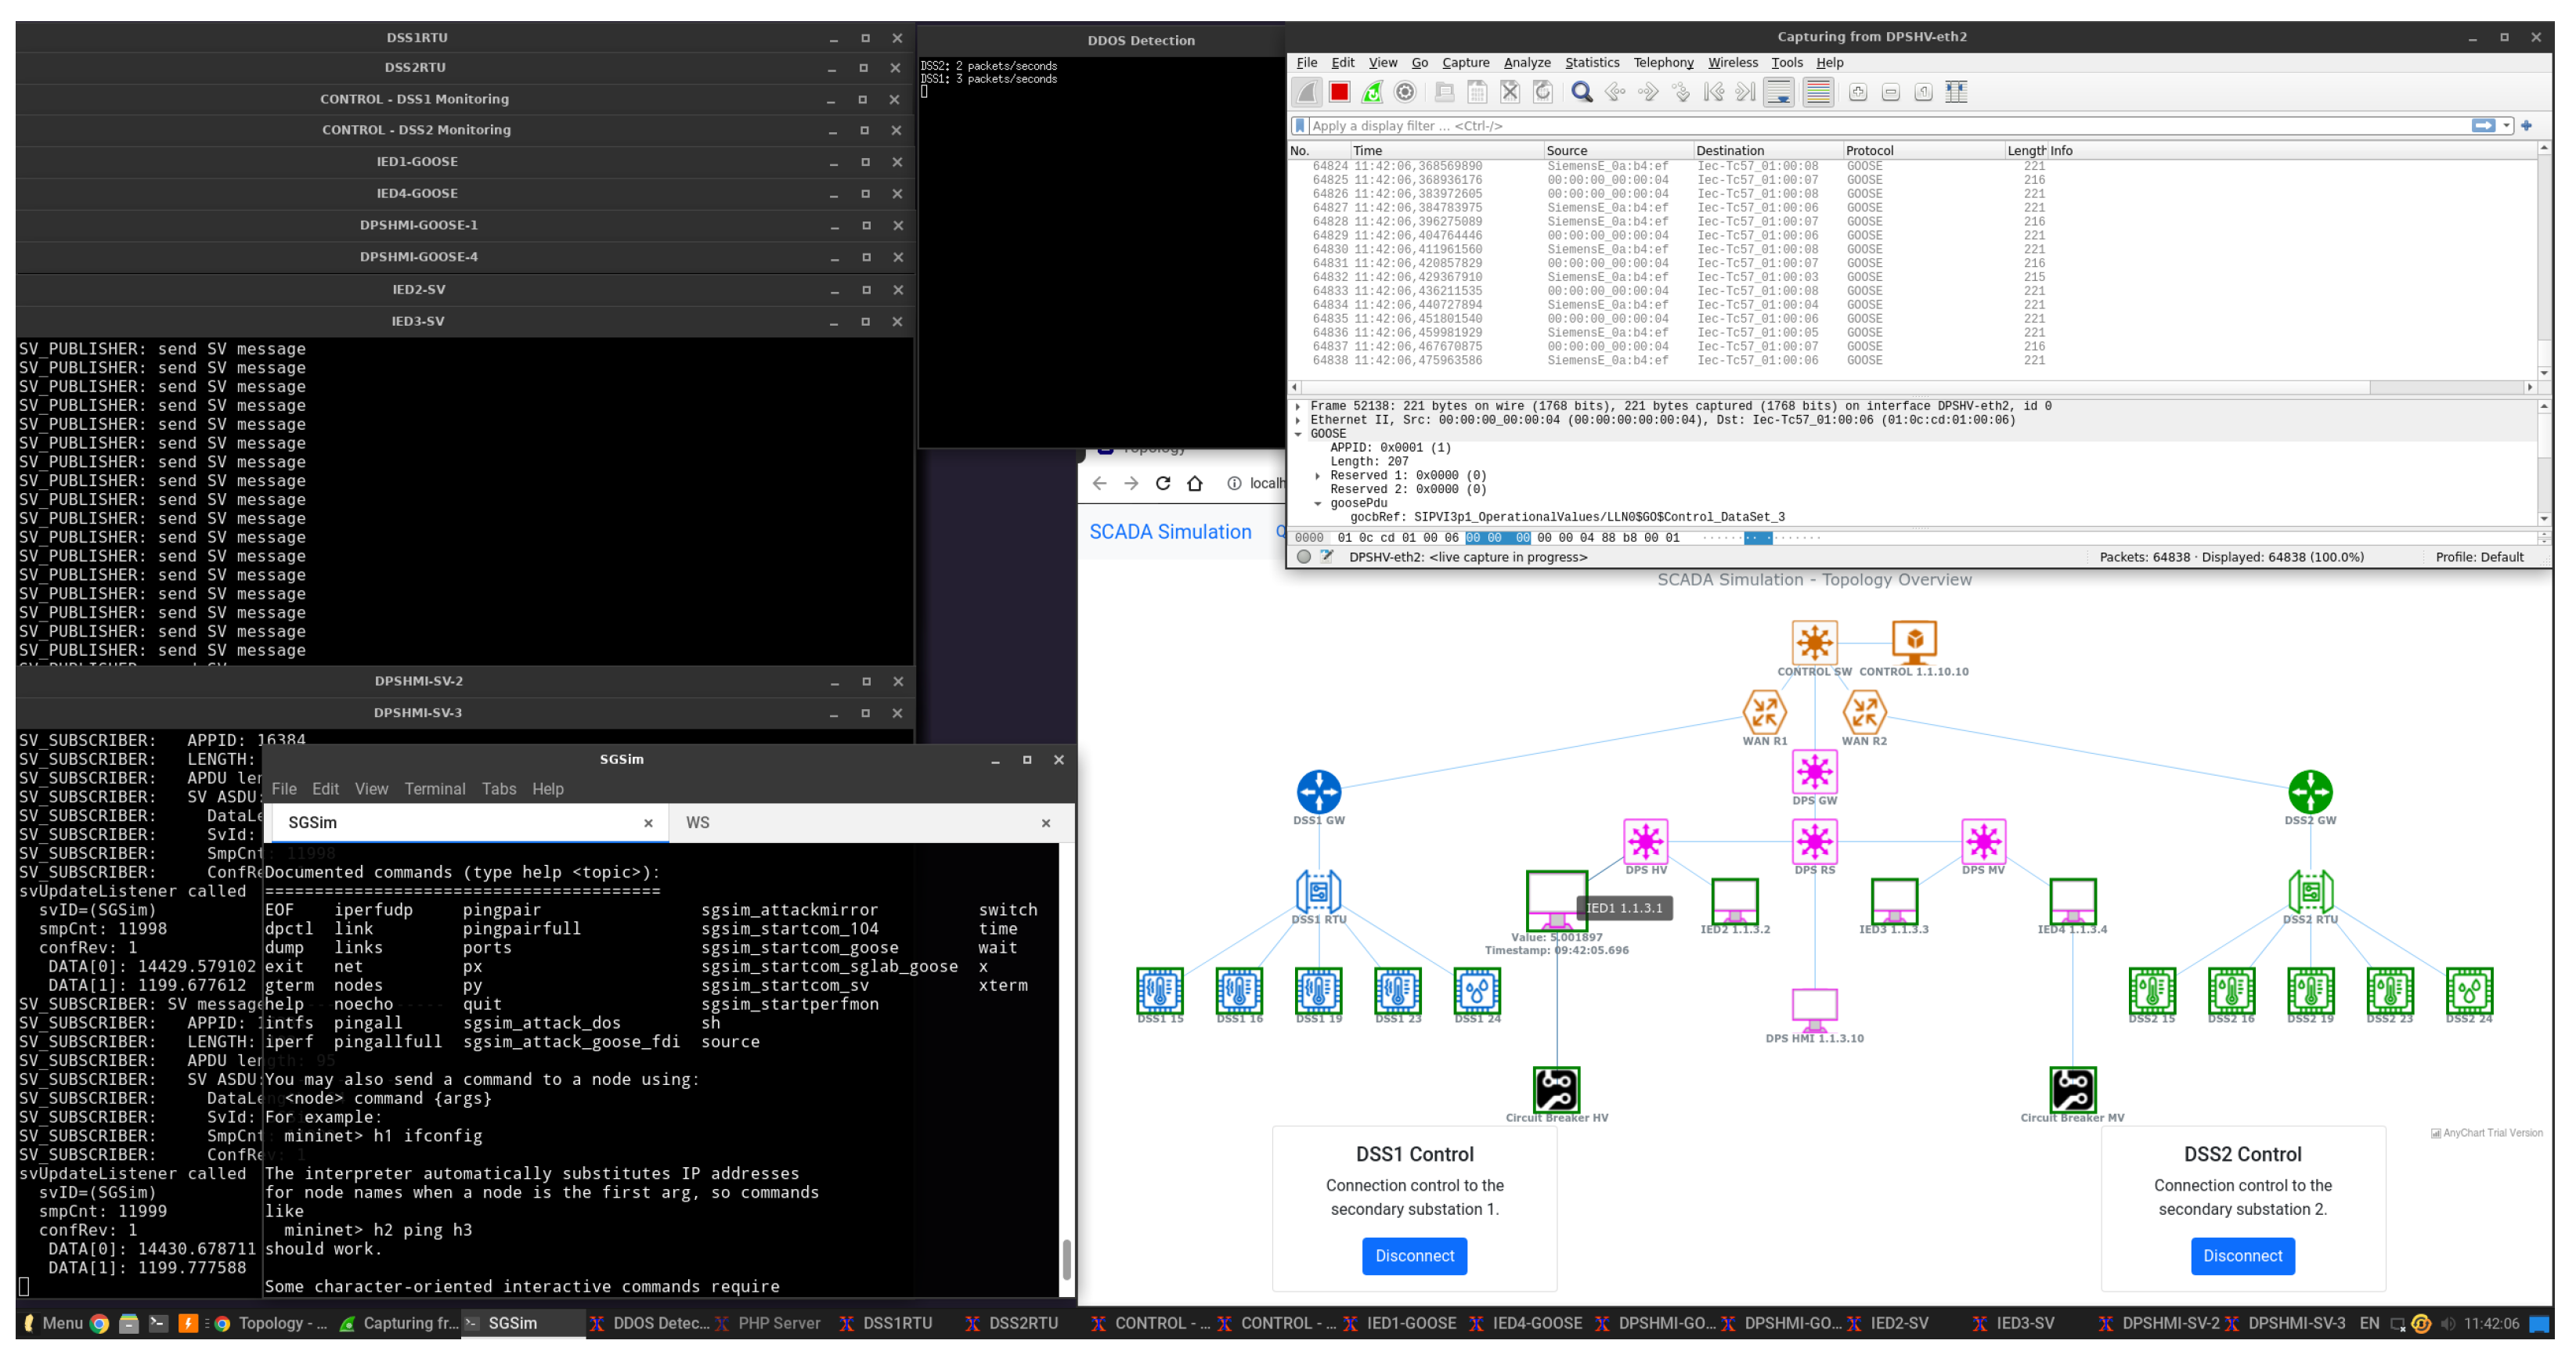
Task: Expand the Ethernet II tree item
Action: pos(1298,420)
